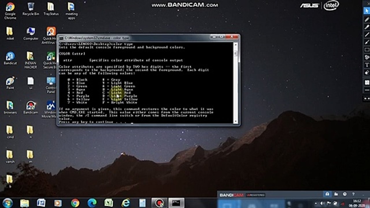Viewport: 370px width, 208px height.
Task: Open the Computer desktop icon
Action: click(31, 34)
